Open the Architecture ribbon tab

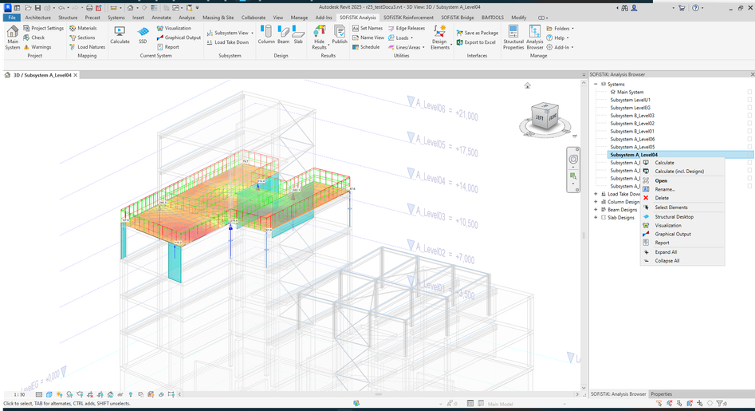(37, 18)
